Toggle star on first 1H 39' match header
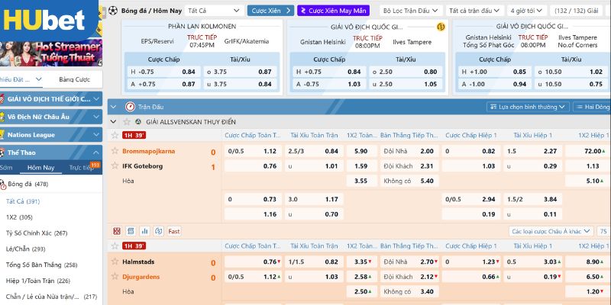The height and width of the screenshot is (305, 611). pos(115,135)
